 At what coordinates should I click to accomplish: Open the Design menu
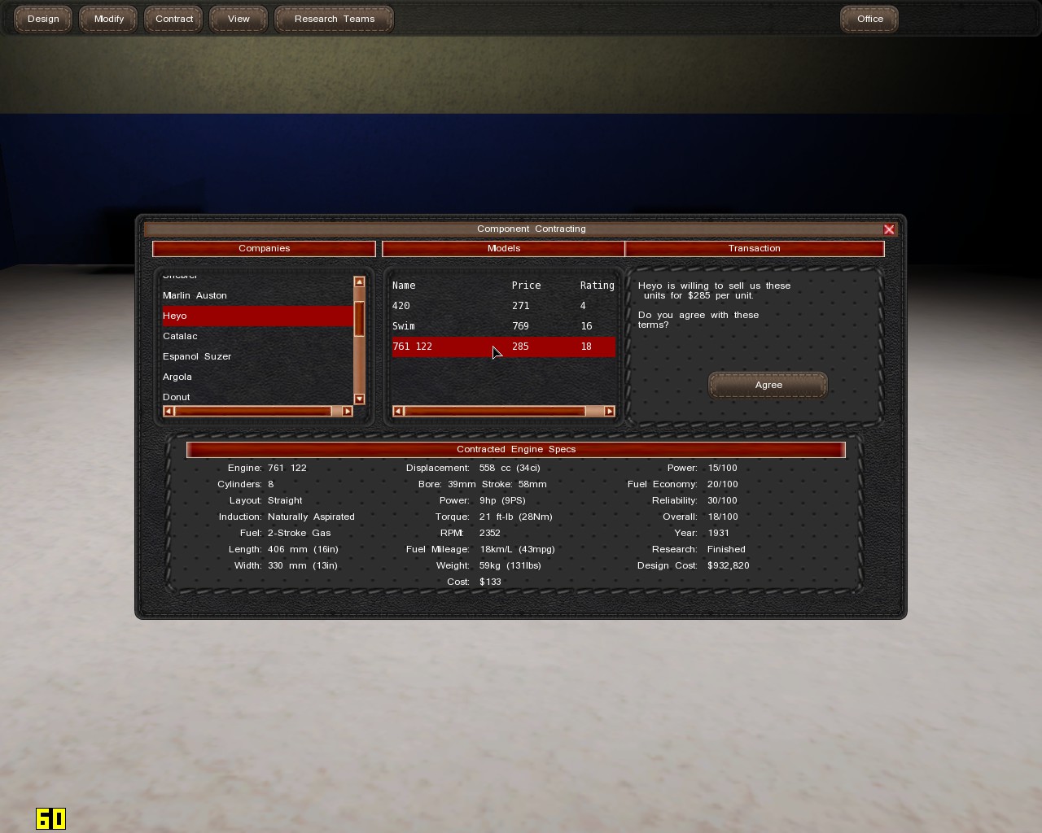[43, 19]
